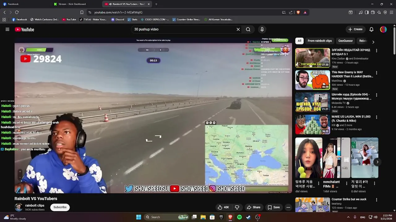
Task: Open Spotify from the taskbar
Action: (x=239, y=217)
